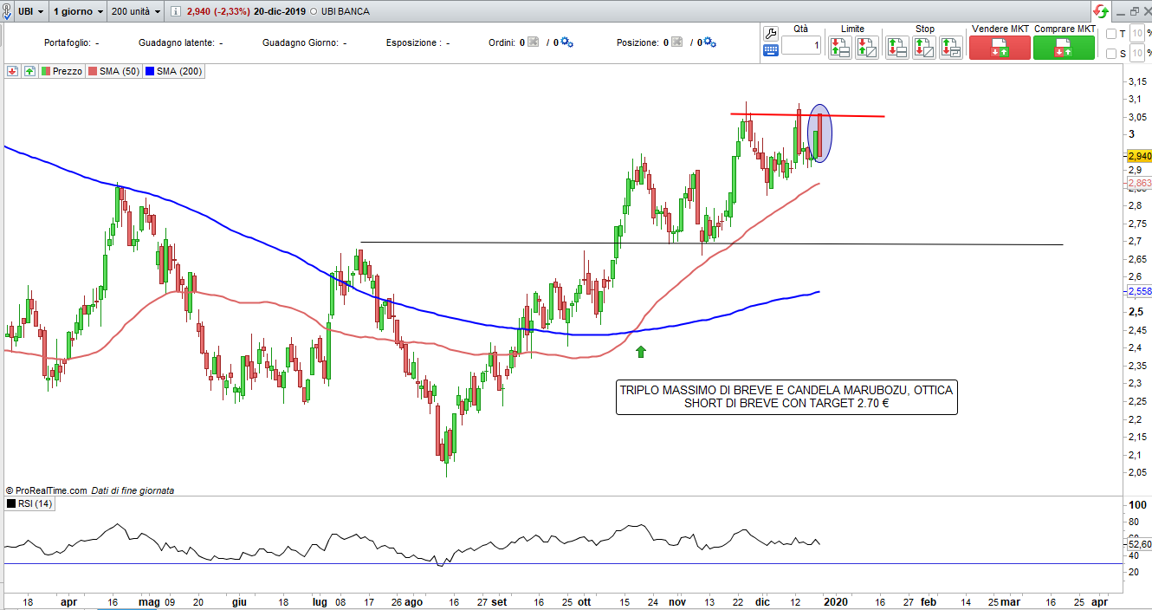Click the second Limite order icon
The height and width of the screenshot is (610, 1152).
click(866, 48)
